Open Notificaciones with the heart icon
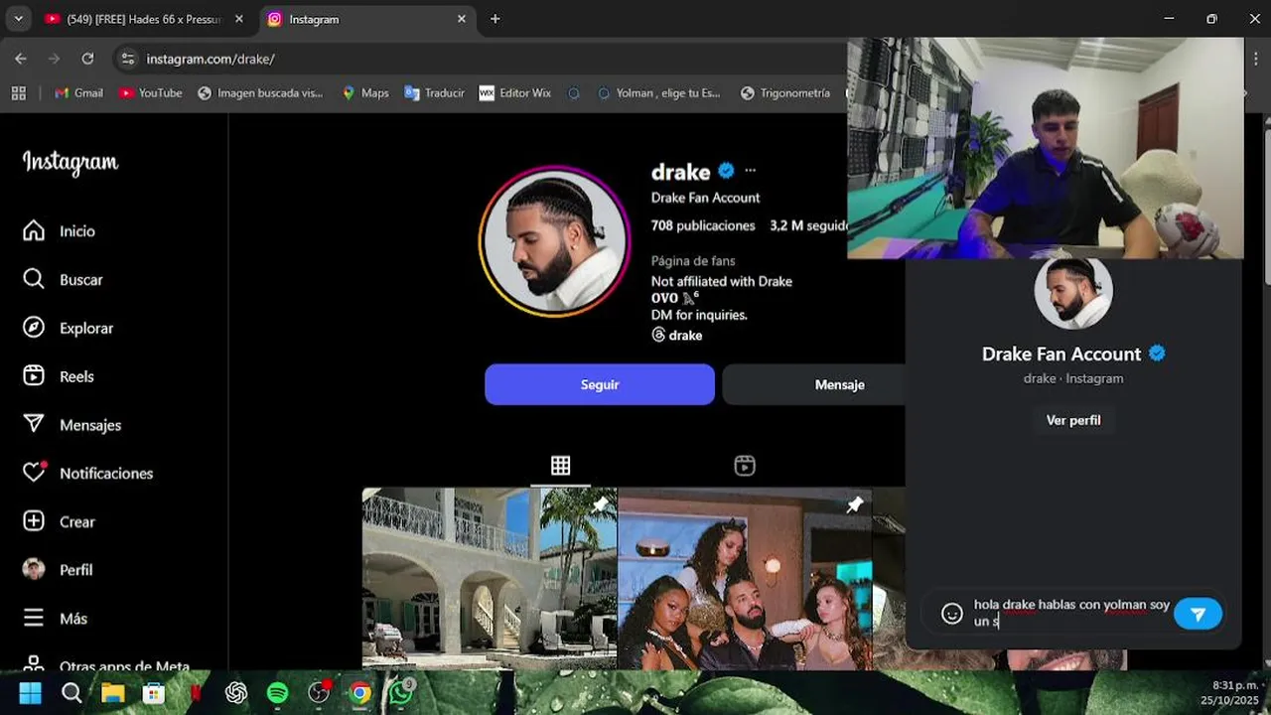Image resolution: width=1271 pixels, height=715 pixels. point(88,473)
